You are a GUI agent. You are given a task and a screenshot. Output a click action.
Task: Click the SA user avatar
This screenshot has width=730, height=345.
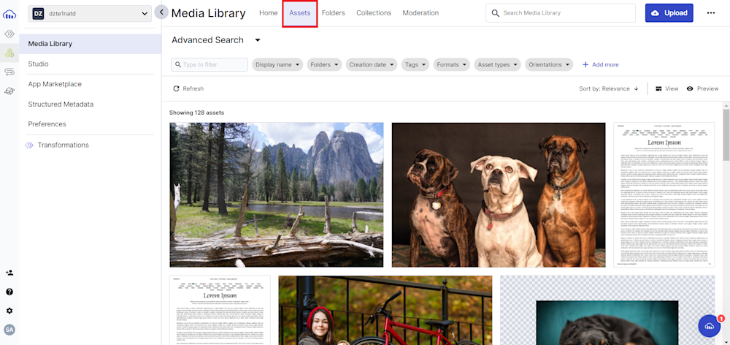point(9,330)
